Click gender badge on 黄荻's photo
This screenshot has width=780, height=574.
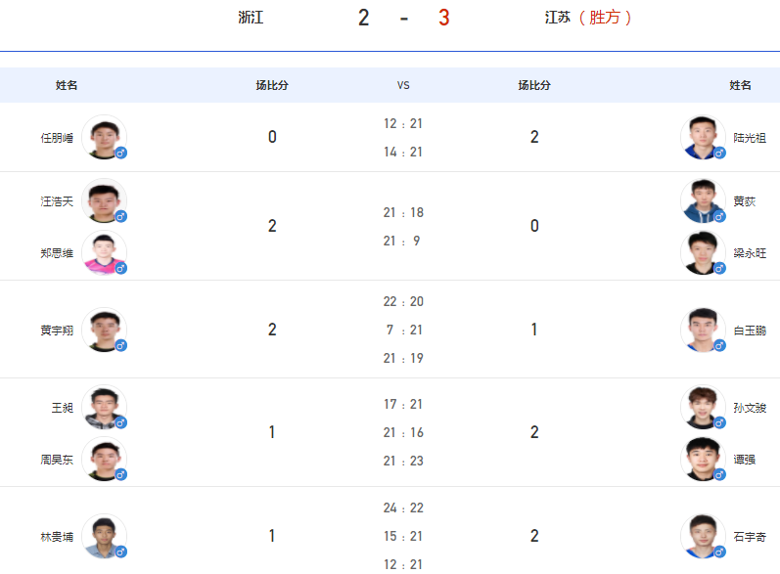click(x=719, y=216)
